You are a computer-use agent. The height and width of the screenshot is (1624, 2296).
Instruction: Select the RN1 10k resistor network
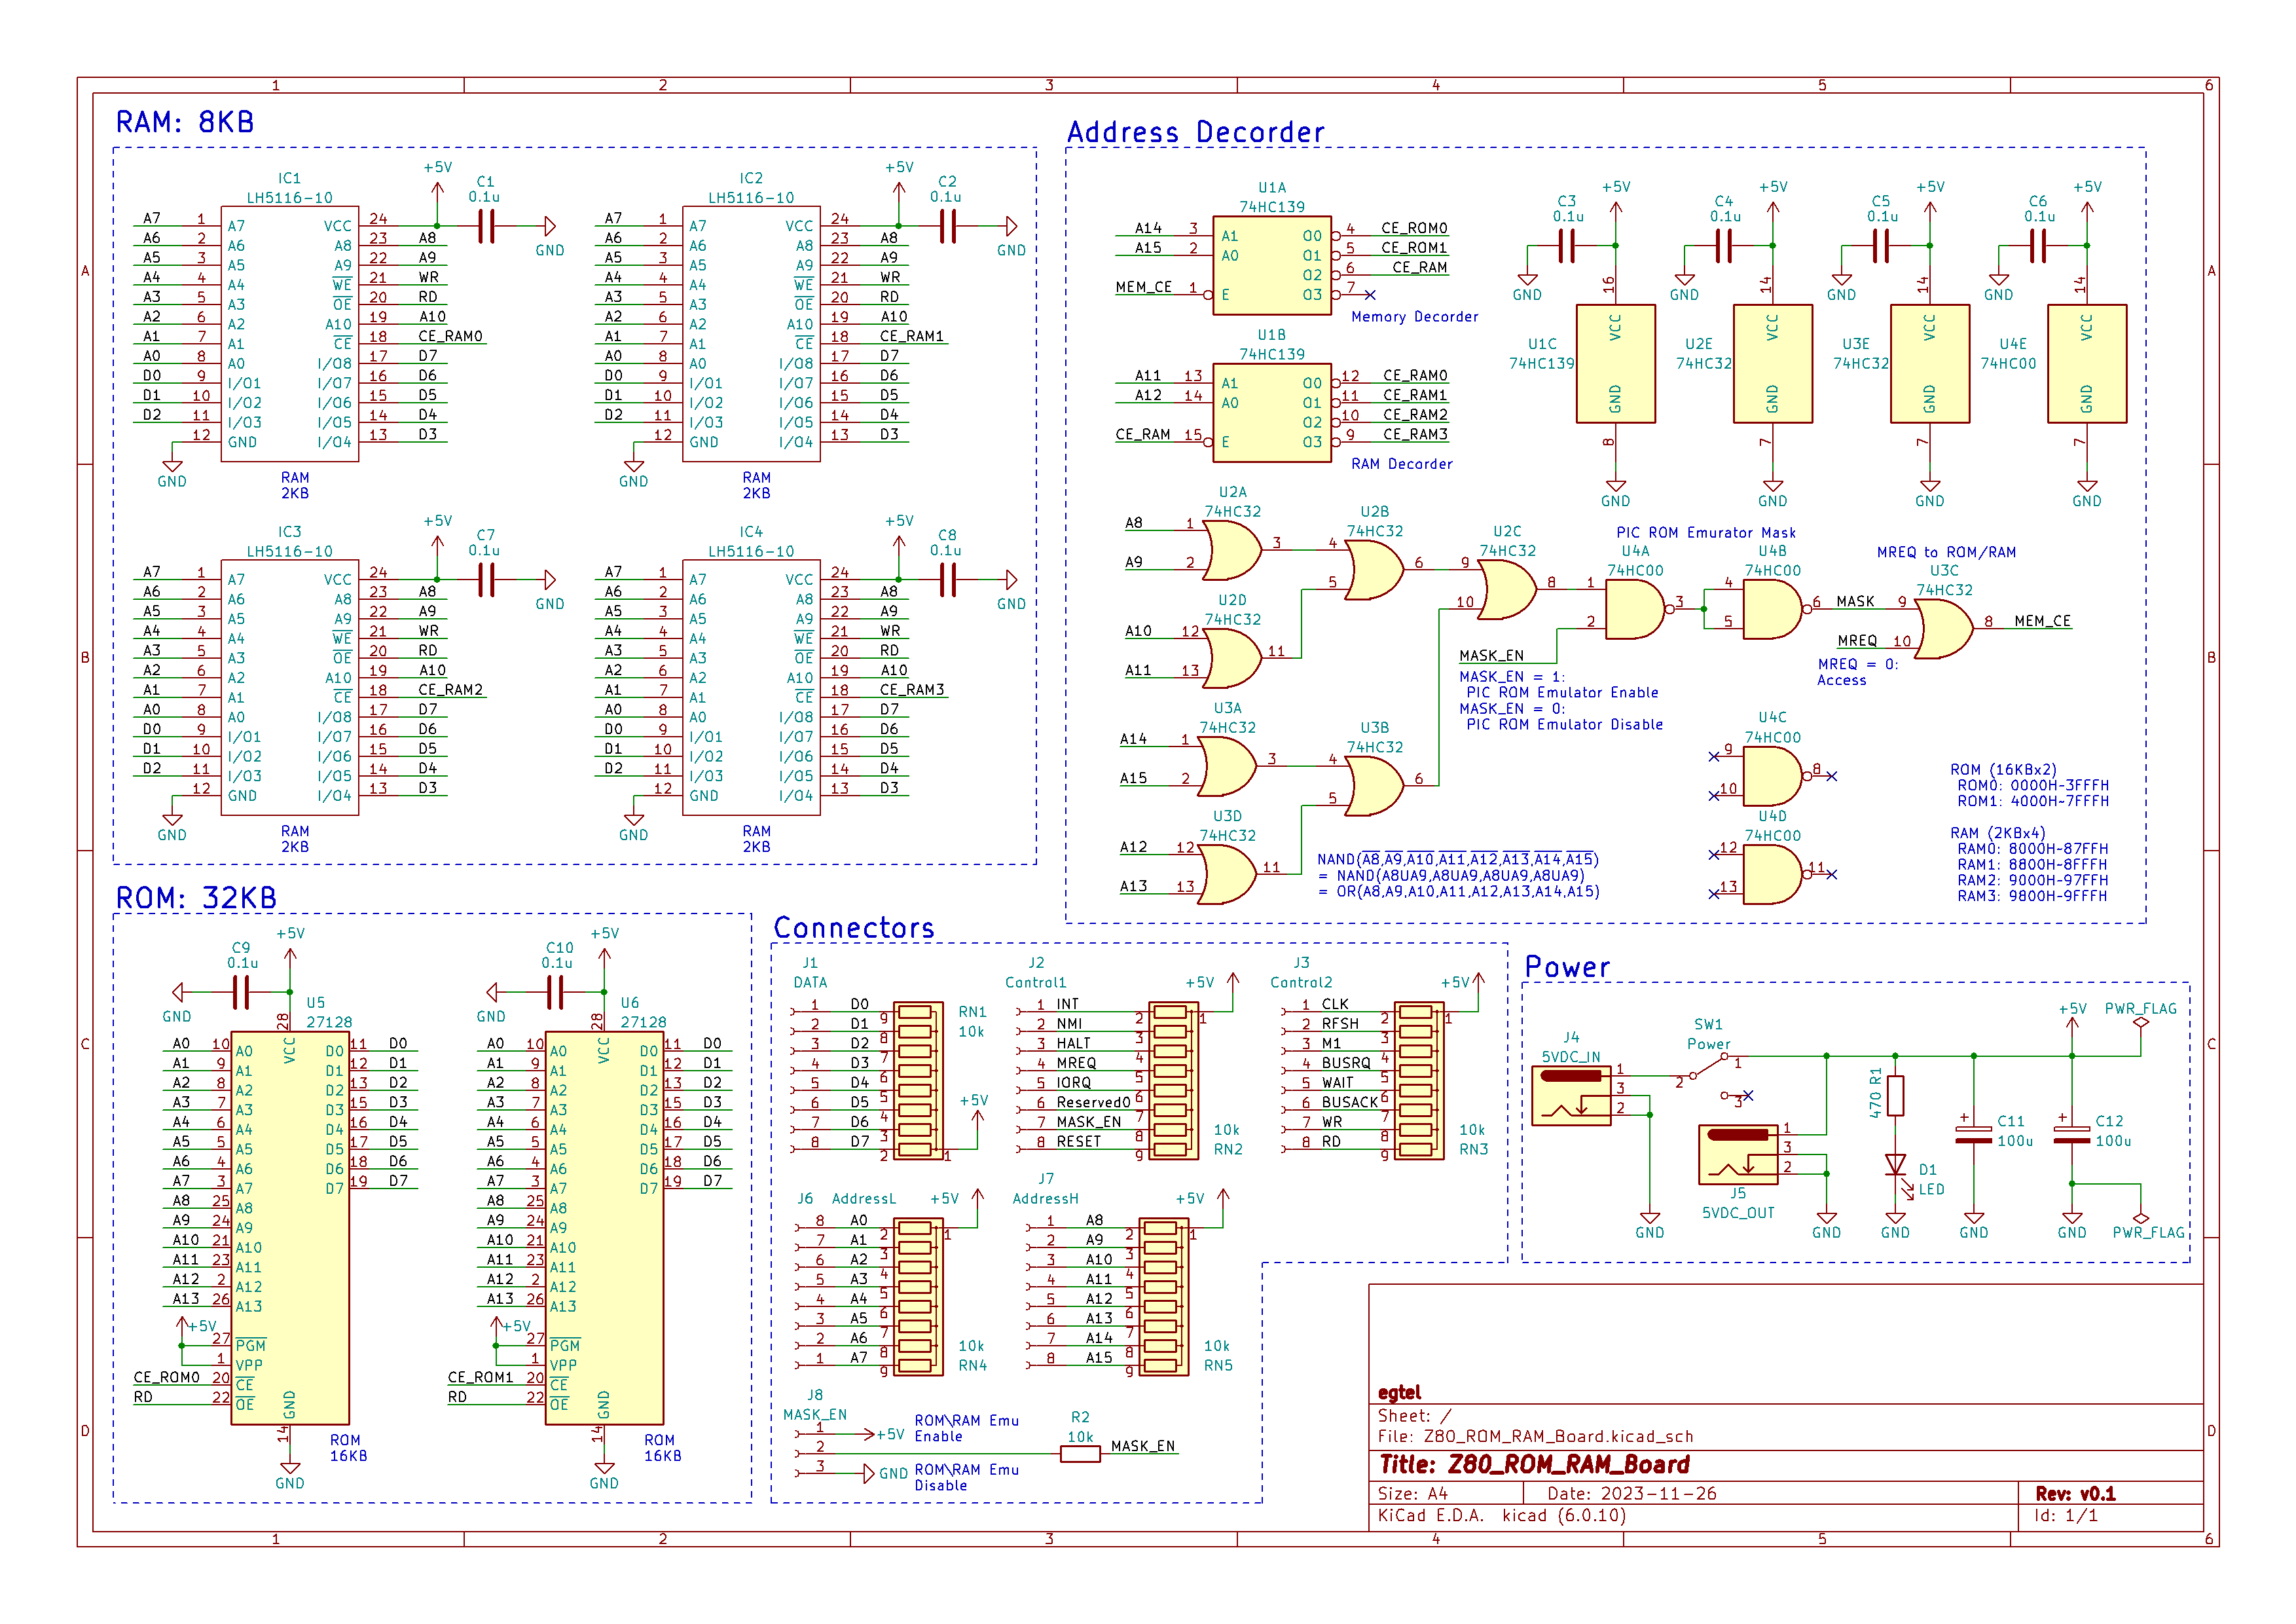(x=917, y=1081)
